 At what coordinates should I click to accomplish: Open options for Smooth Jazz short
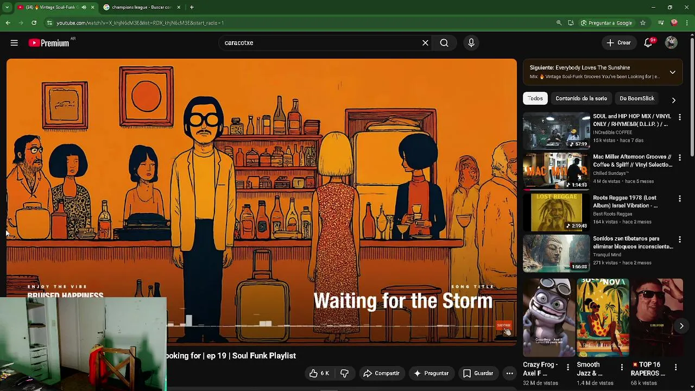click(622, 368)
